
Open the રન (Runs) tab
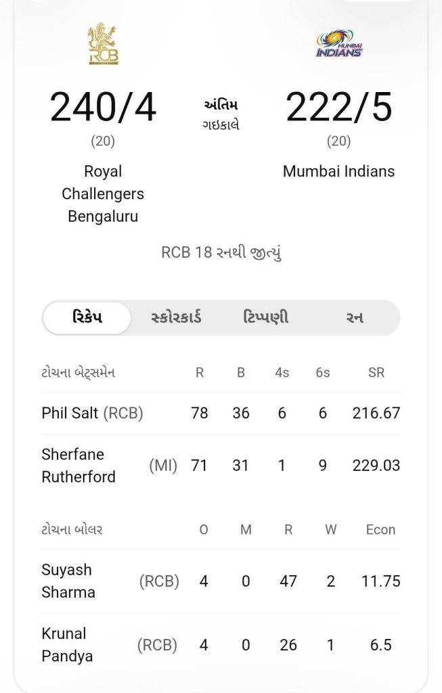coord(354,317)
